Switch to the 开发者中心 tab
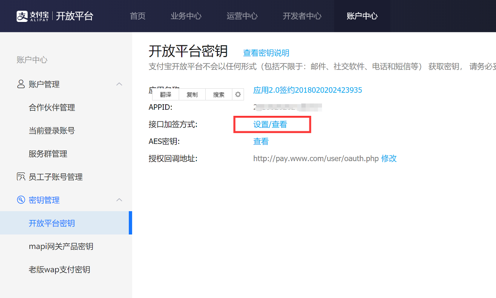 point(302,15)
